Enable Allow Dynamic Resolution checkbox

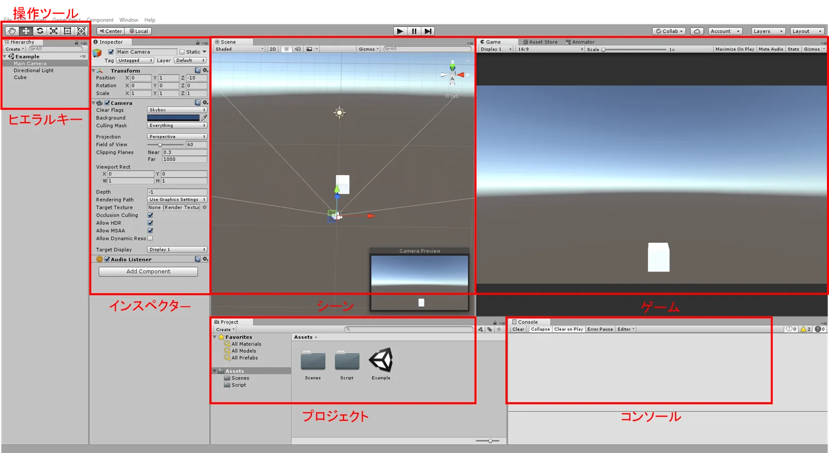[x=150, y=239]
